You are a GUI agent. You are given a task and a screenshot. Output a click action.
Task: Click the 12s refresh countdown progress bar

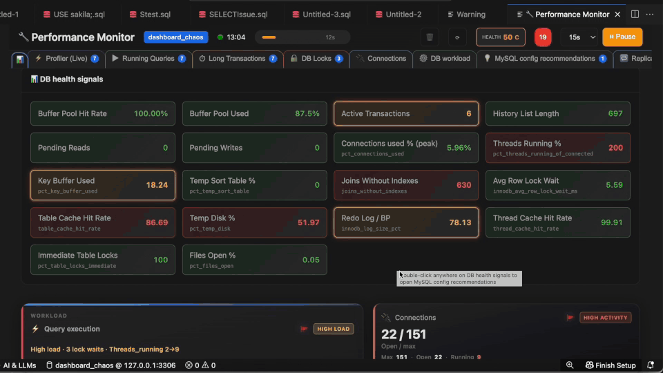pos(302,37)
